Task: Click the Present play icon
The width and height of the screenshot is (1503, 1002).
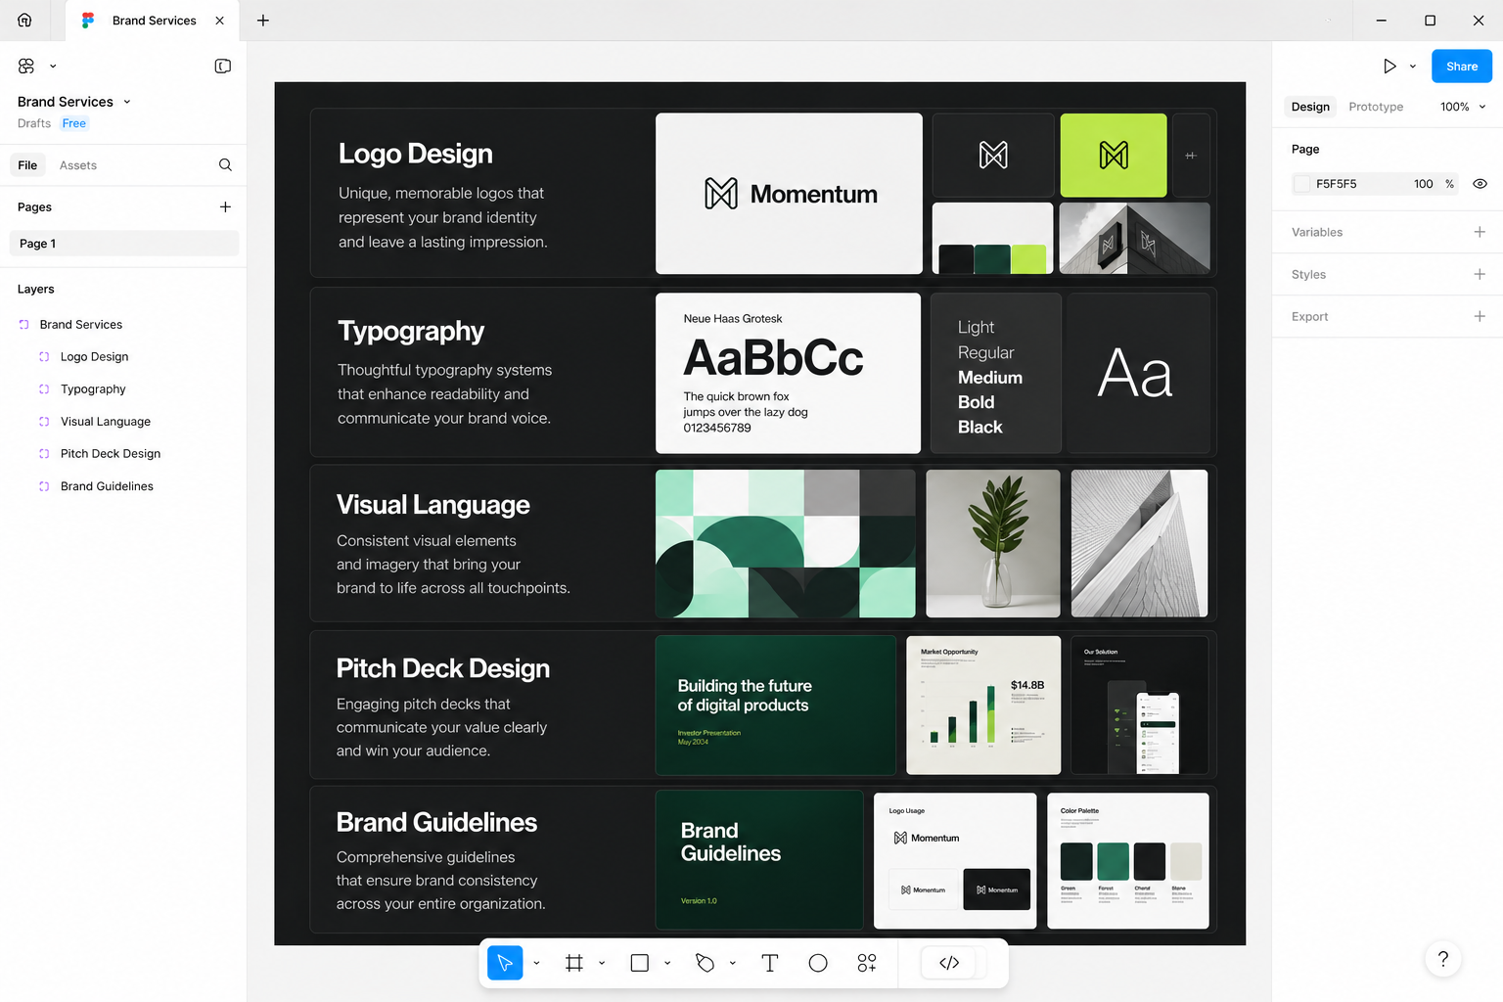Action: [x=1389, y=66]
